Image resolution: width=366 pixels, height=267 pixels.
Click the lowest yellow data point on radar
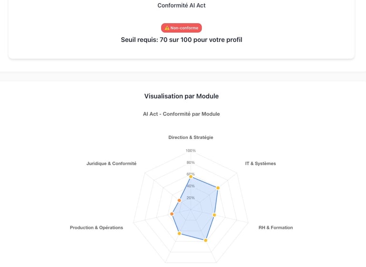[x=205, y=240]
